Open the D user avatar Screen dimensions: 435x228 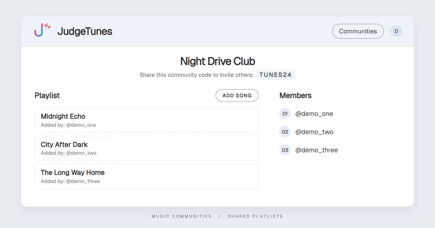click(396, 31)
